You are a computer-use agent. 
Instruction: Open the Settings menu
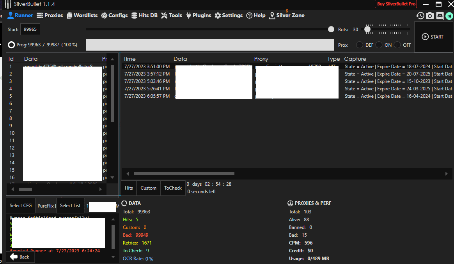pos(229,16)
